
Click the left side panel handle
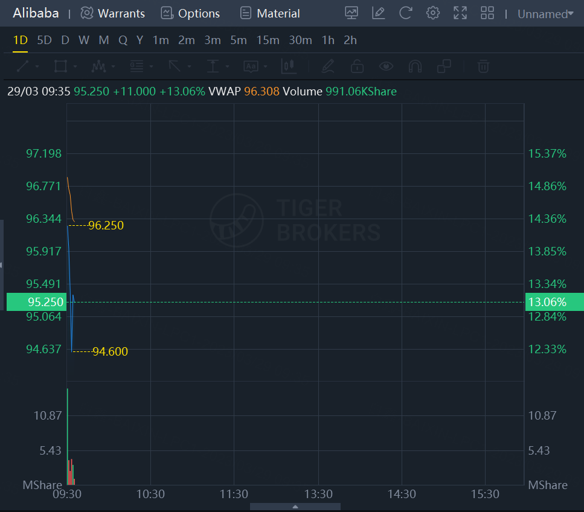(x=1, y=265)
